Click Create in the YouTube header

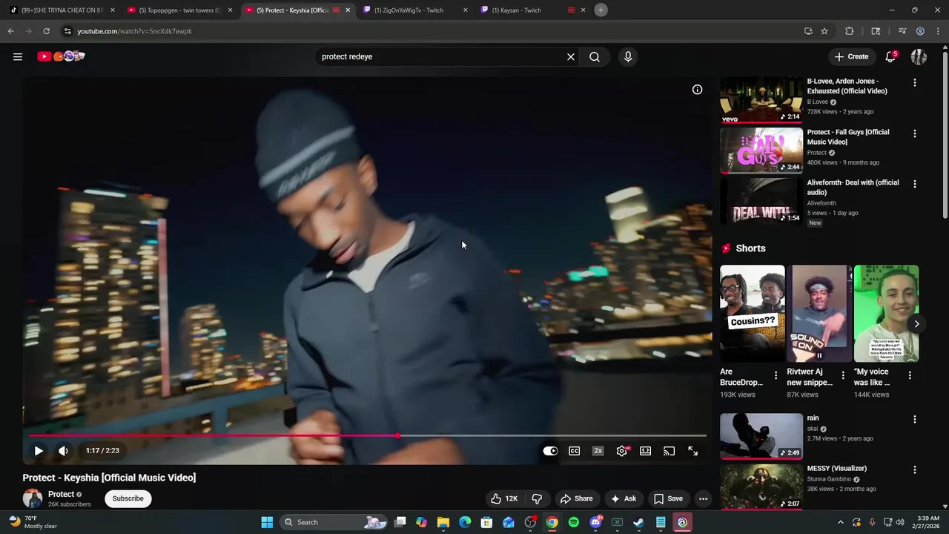(x=851, y=56)
